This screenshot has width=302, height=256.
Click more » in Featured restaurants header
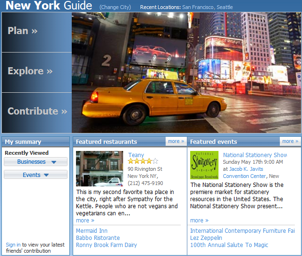(x=176, y=141)
